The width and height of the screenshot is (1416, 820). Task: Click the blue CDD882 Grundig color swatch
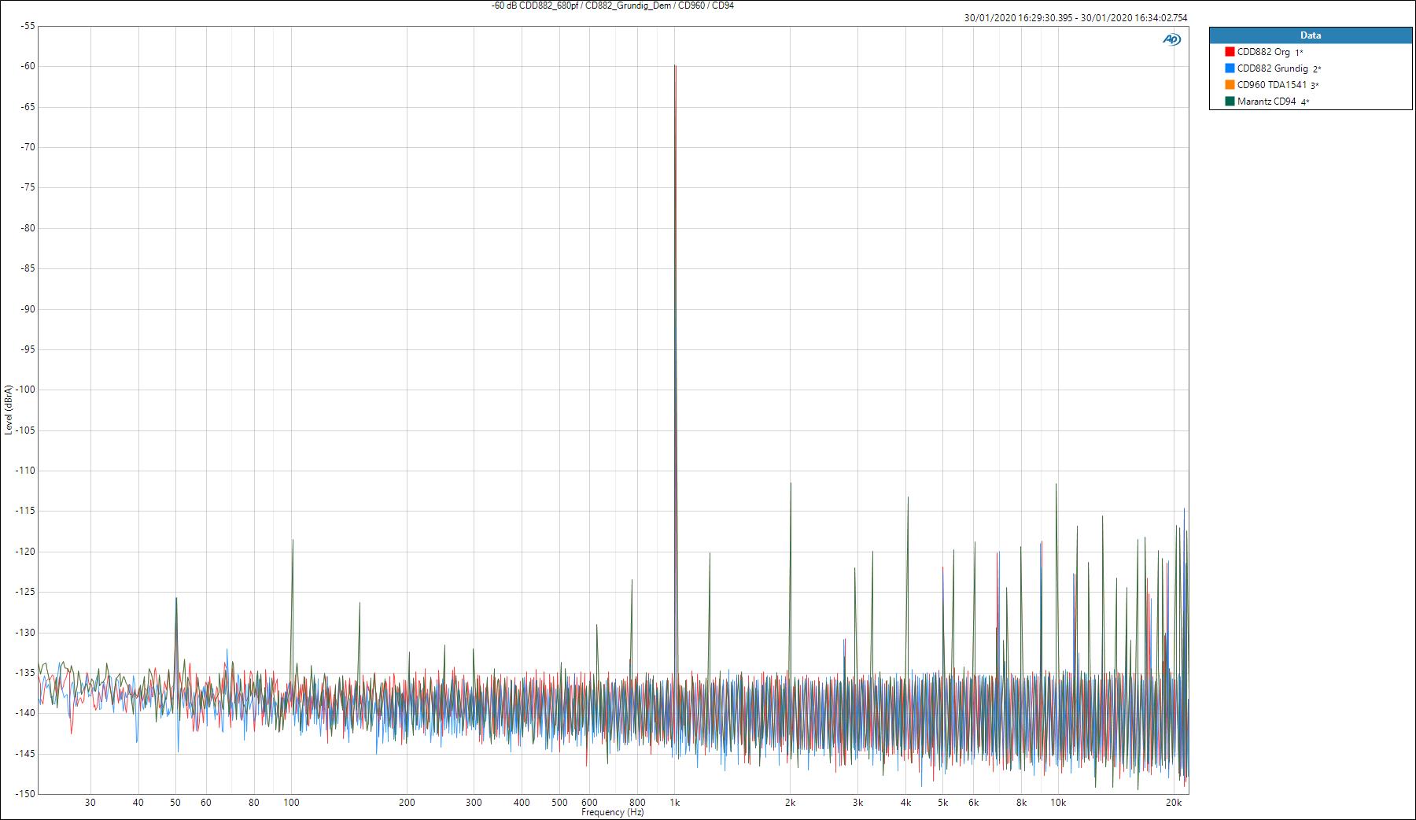pyautogui.click(x=1230, y=68)
